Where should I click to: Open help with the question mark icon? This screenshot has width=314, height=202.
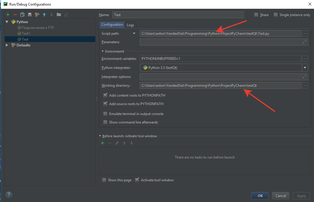(9, 194)
